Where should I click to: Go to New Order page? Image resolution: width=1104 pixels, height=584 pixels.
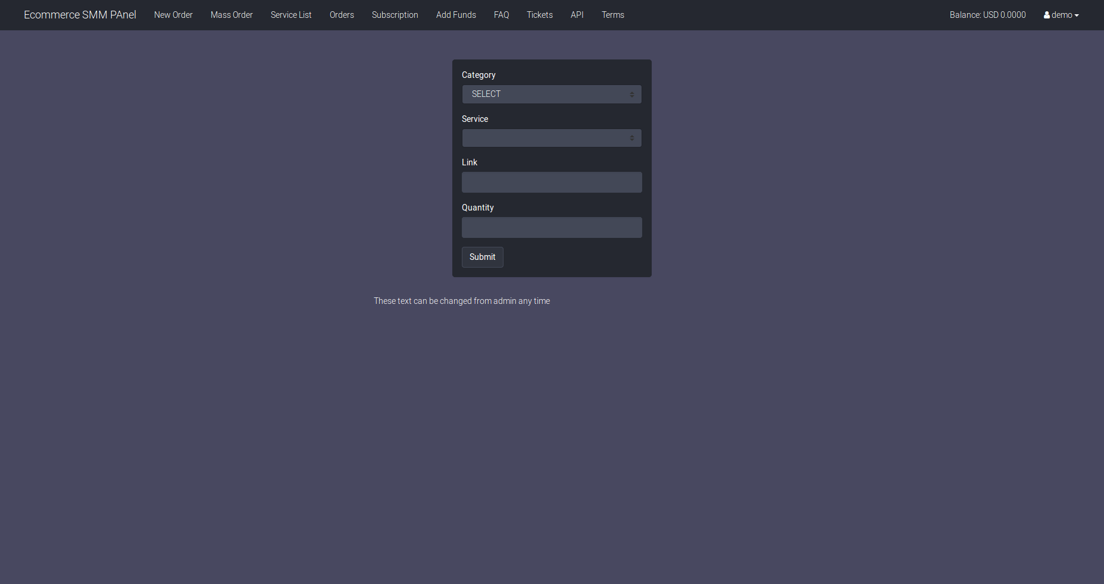[173, 15]
